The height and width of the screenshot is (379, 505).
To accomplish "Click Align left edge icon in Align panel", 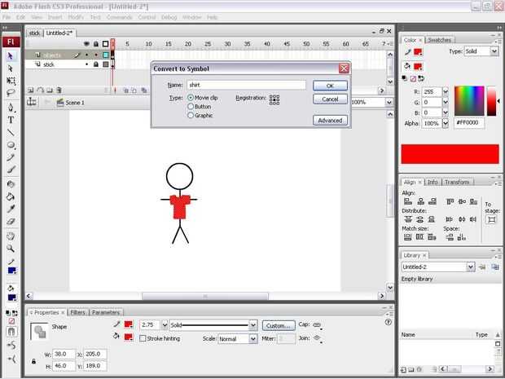I will click(x=408, y=202).
